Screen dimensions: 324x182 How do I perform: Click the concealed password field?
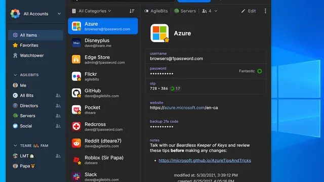pyautogui.click(x=206, y=71)
